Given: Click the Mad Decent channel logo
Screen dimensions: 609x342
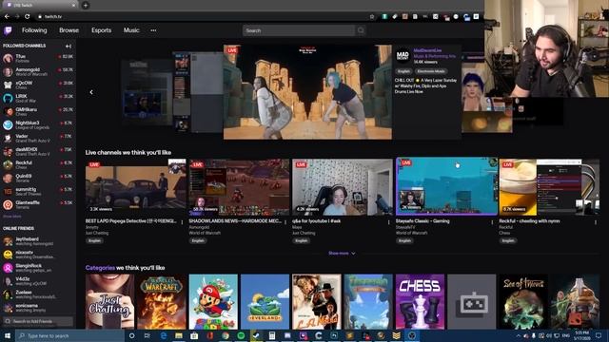Looking at the screenshot, I should 403,55.
